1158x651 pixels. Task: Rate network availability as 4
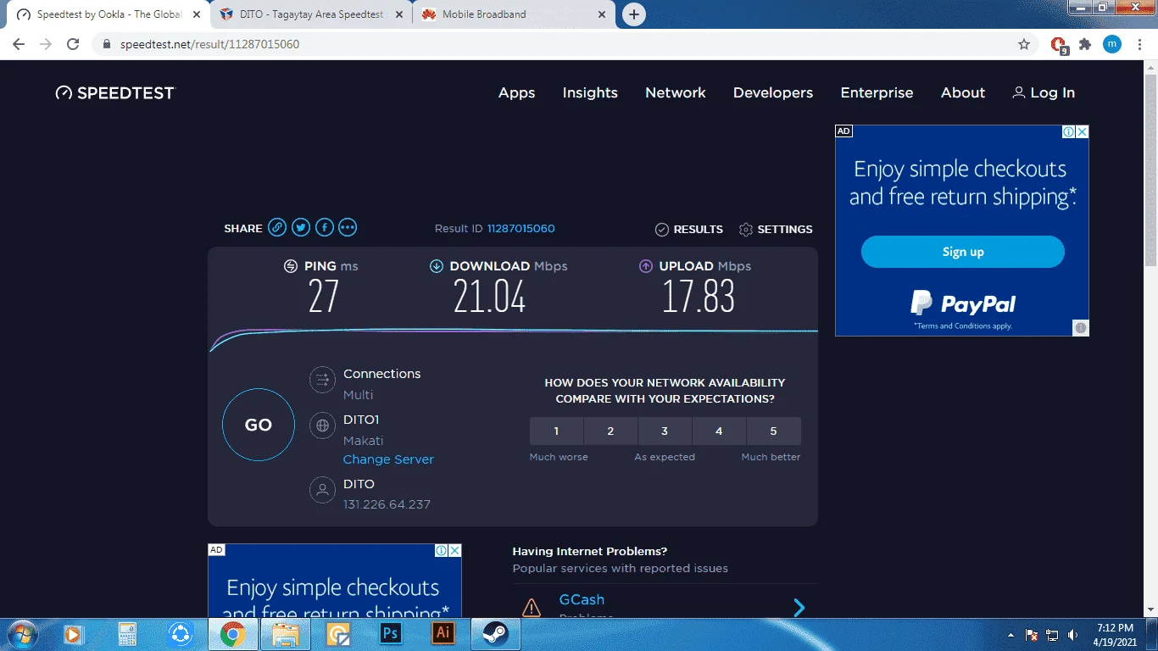[719, 431]
